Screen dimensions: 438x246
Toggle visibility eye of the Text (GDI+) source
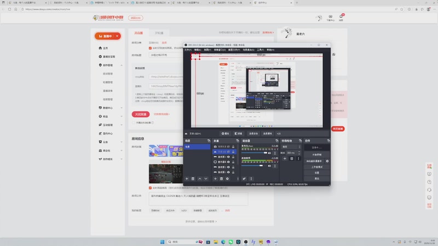[x=228, y=152]
